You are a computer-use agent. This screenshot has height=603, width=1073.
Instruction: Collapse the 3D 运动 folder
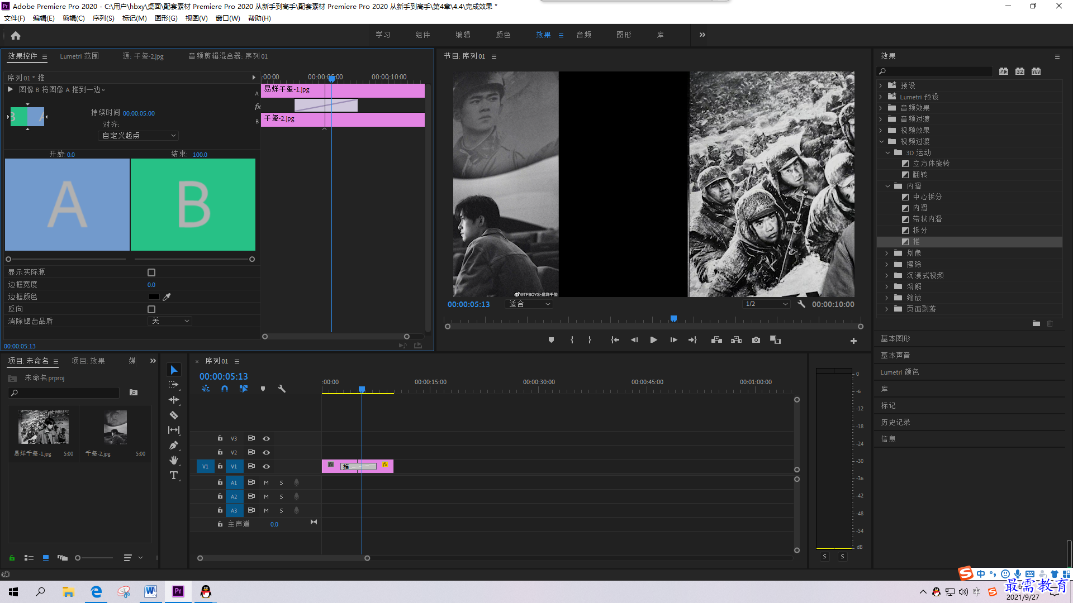click(888, 153)
